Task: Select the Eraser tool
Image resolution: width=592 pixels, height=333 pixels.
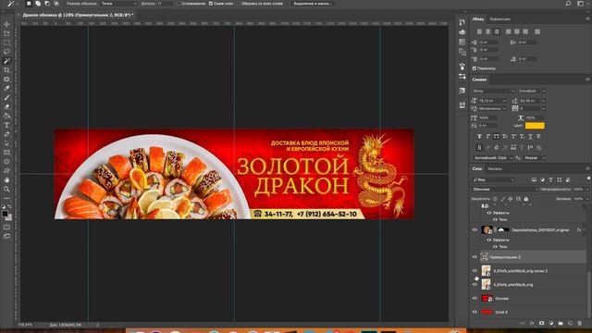Action: point(6,107)
